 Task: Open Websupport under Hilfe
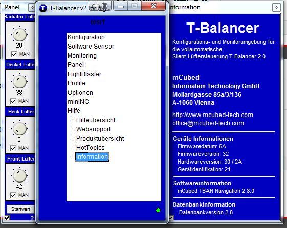[93, 129]
